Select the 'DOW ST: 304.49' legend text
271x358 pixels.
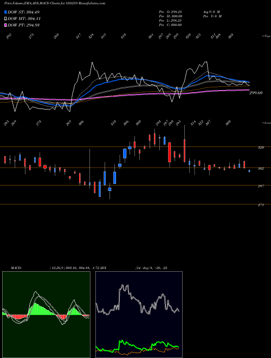click(x=23, y=12)
